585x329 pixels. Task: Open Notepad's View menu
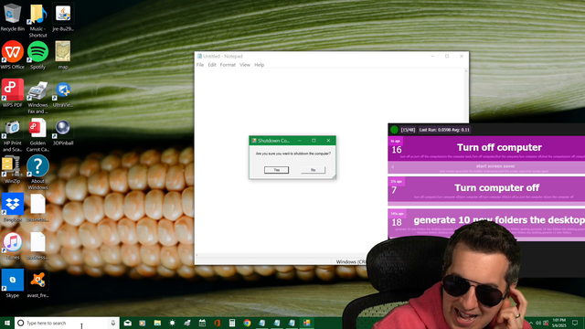[x=245, y=65]
